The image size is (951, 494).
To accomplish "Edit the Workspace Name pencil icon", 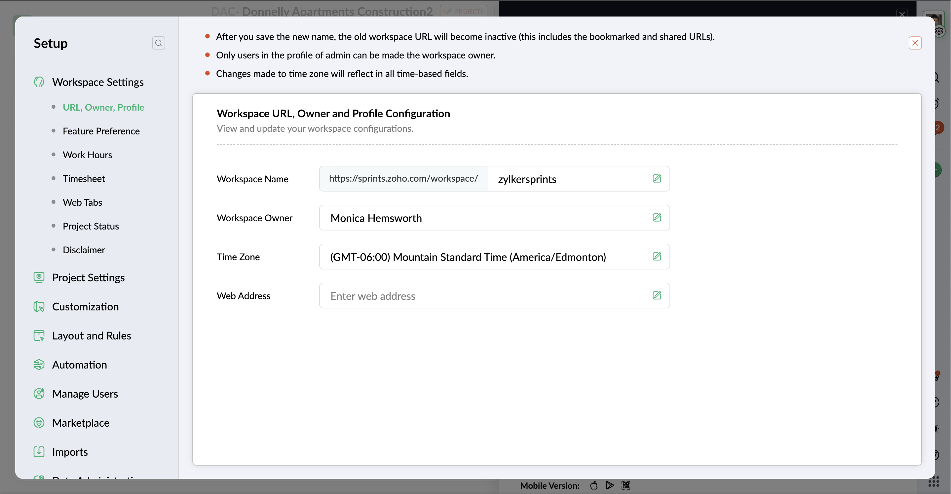I will [657, 179].
